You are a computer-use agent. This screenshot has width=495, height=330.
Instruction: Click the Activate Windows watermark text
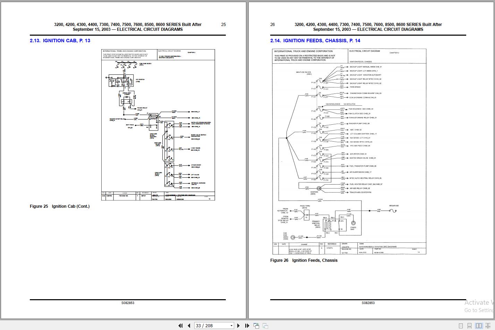(x=480, y=302)
